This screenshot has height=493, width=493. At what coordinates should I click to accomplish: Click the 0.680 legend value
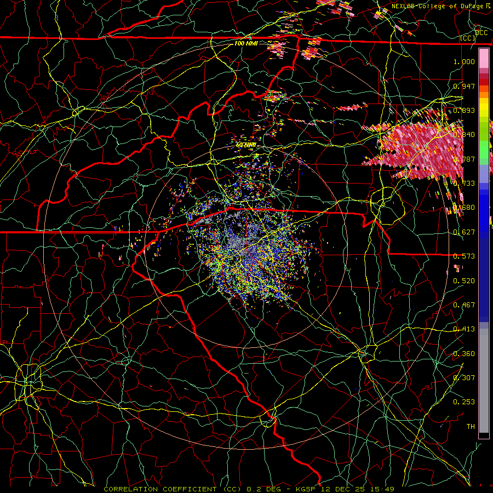[x=464, y=208]
